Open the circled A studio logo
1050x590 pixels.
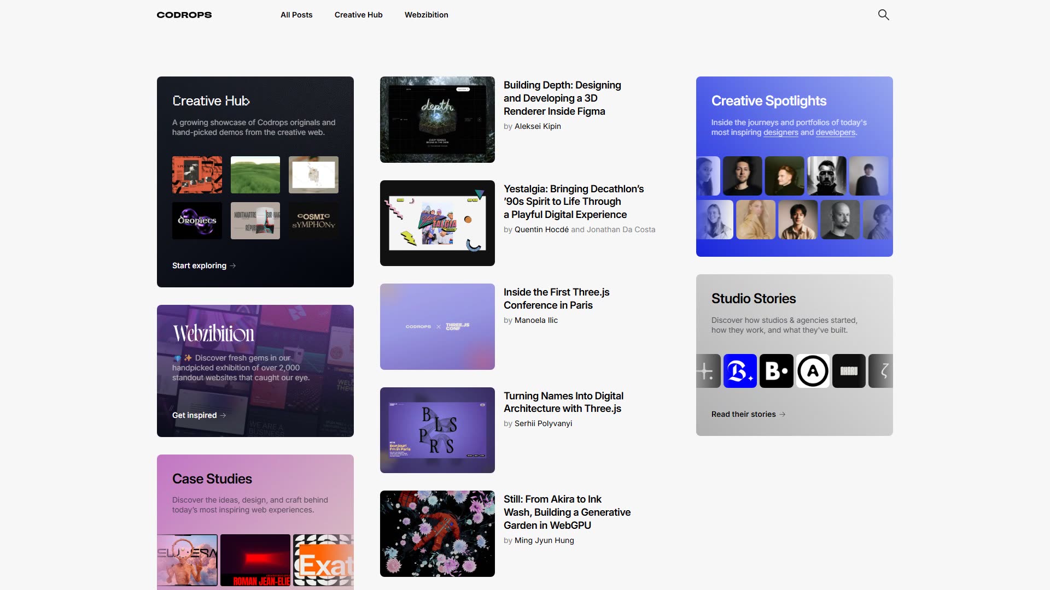813,371
